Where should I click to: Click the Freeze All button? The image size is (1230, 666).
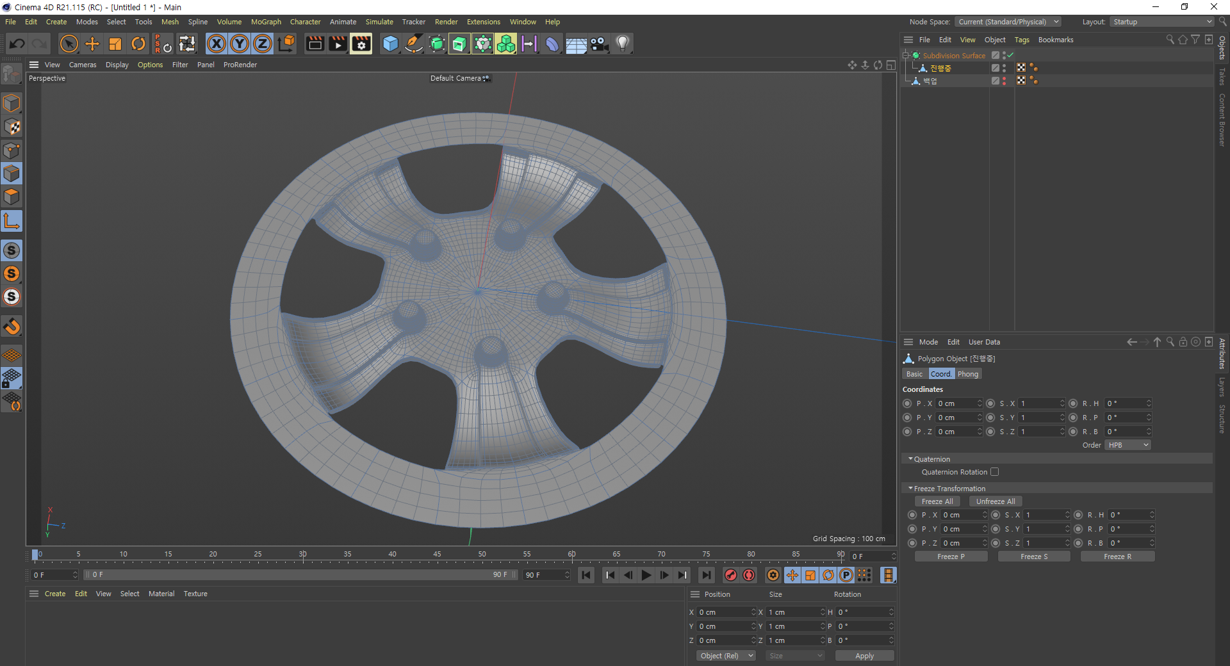[x=937, y=501]
